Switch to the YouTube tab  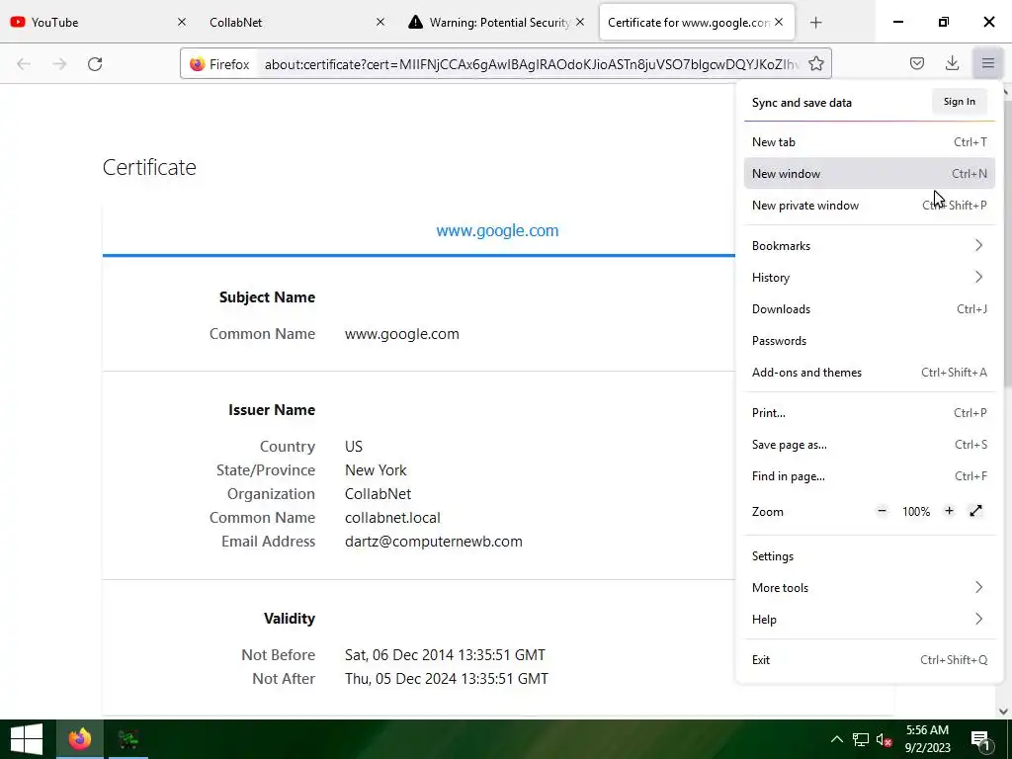(x=99, y=22)
